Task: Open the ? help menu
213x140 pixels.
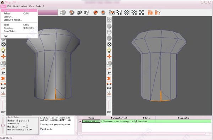Action: (x=43, y=6)
